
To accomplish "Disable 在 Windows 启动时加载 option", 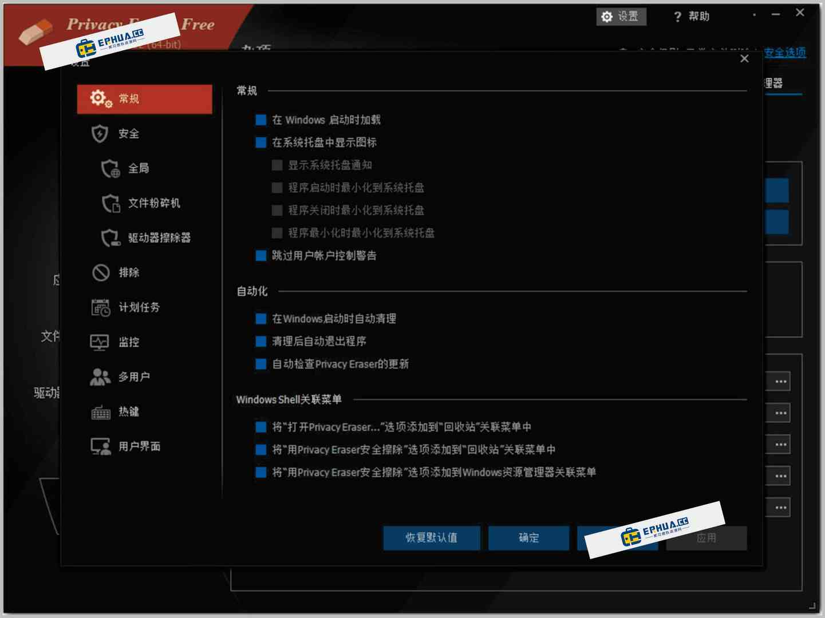I will click(260, 120).
